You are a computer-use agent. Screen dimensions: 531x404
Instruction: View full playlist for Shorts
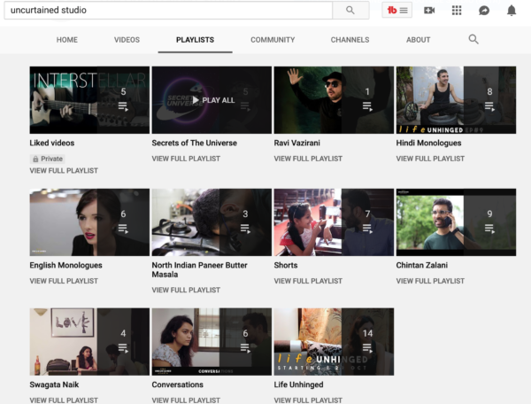click(x=308, y=281)
